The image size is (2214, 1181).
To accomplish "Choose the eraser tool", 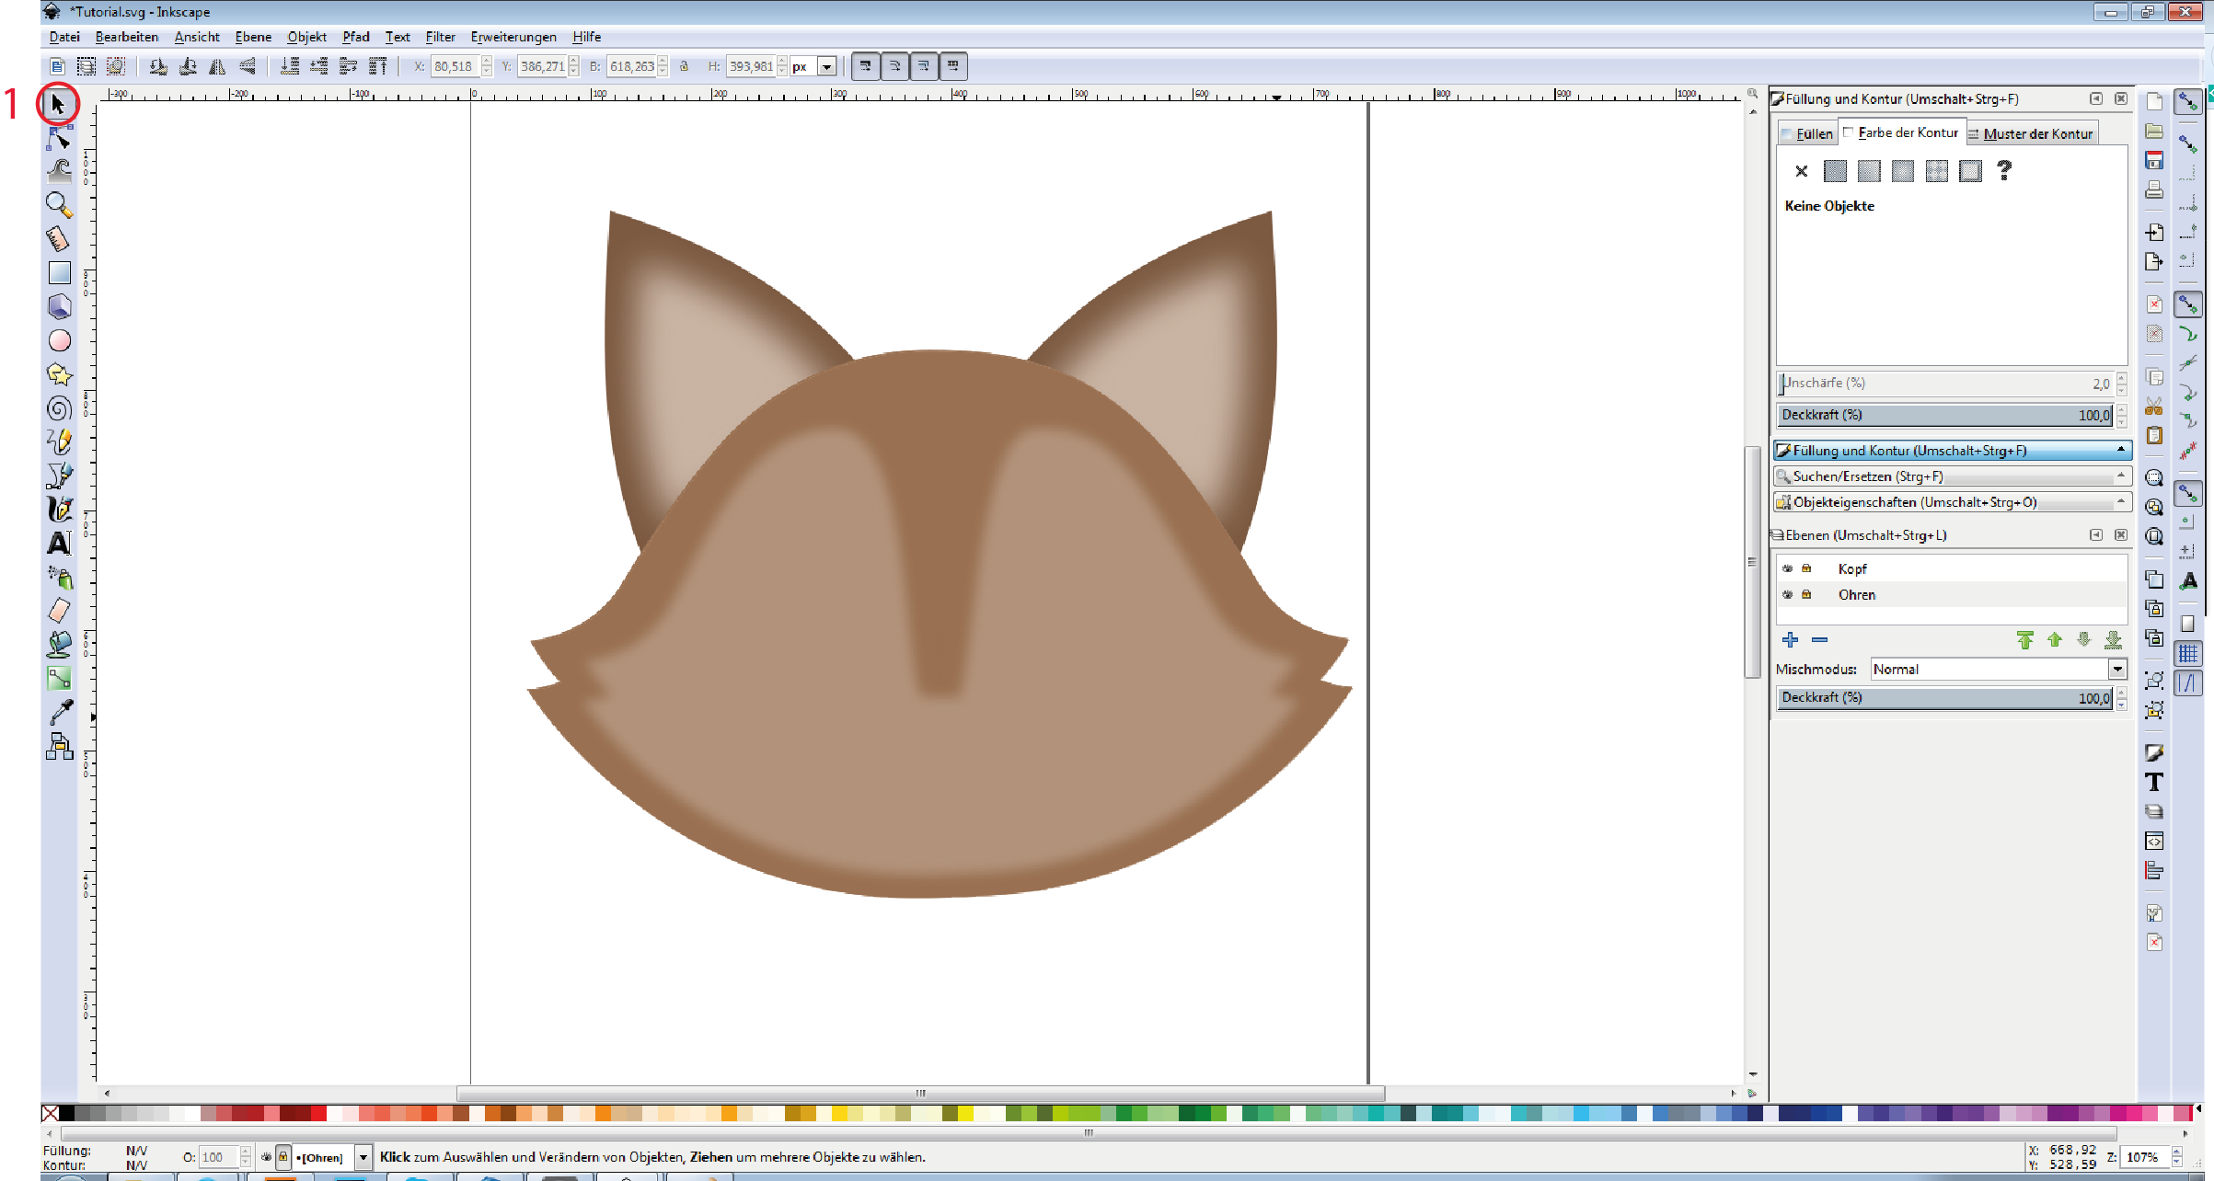I will [59, 611].
